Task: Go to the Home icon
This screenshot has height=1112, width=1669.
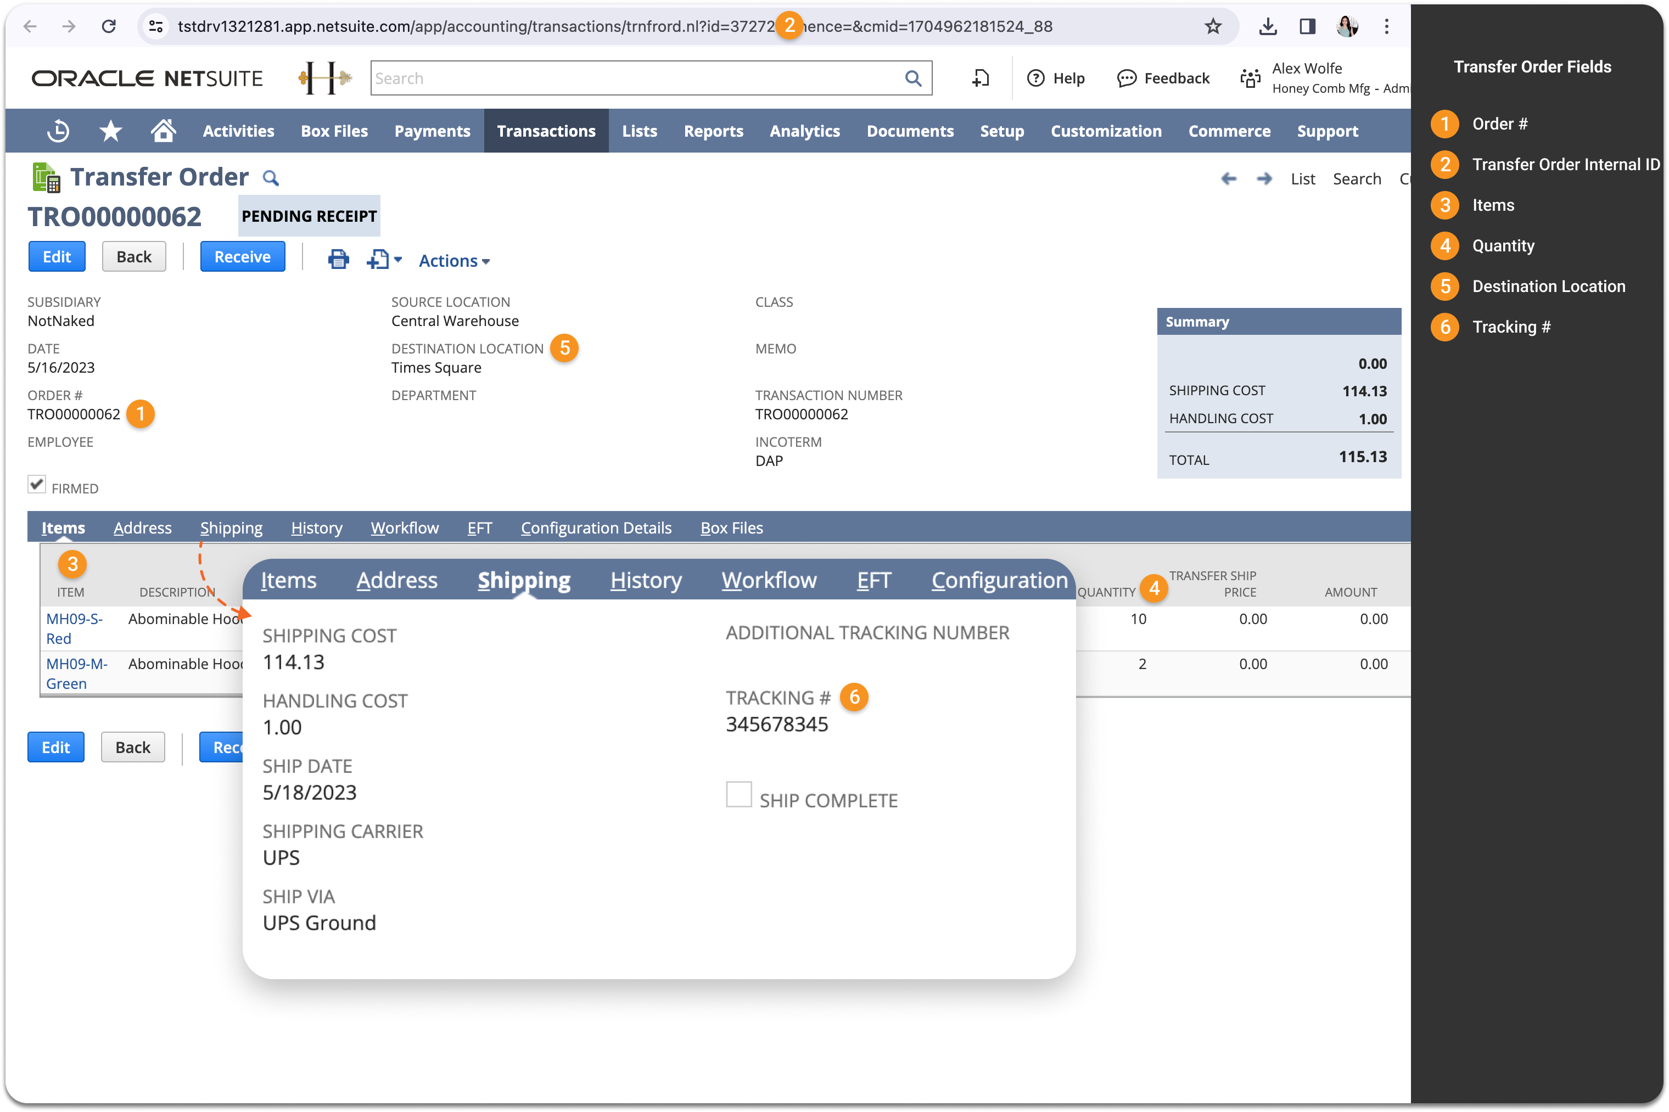Action: [163, 131]
